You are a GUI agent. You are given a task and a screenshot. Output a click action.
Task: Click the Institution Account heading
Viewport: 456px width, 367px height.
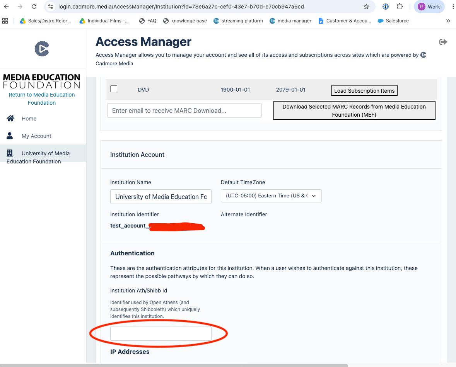(x=137, y=155)
